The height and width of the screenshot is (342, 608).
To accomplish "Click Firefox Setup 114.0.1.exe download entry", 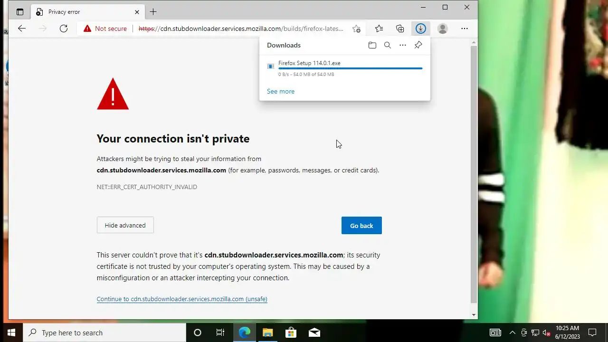I will click(345, 68).
